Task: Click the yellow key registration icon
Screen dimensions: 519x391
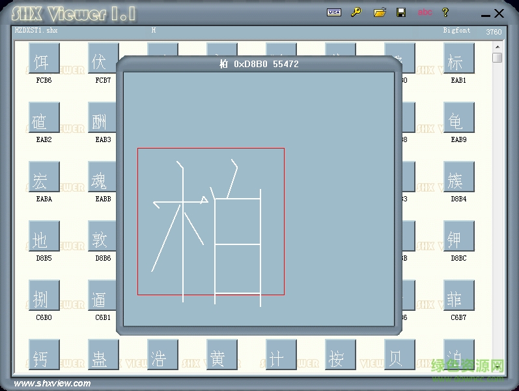Action: click(x=356, y=12)
